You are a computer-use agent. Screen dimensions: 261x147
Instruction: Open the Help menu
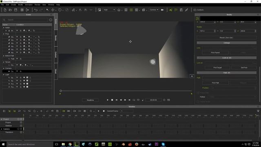58,5
